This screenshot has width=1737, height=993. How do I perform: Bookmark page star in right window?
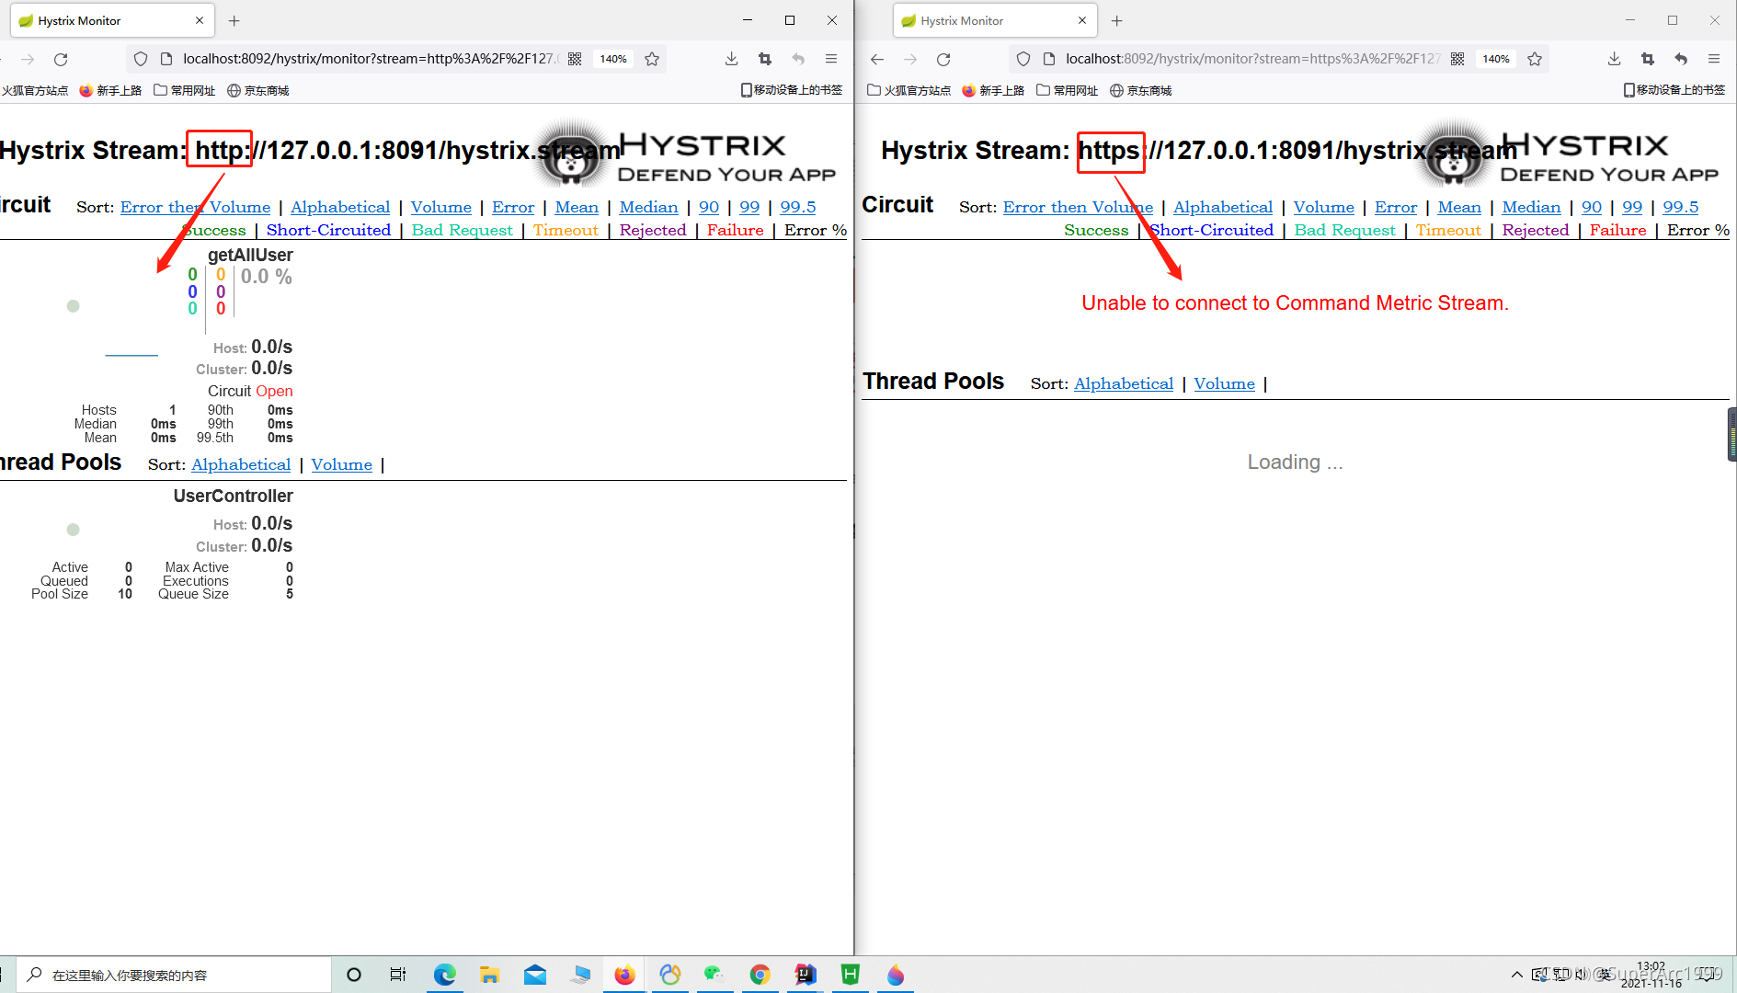coord(1535,59)
